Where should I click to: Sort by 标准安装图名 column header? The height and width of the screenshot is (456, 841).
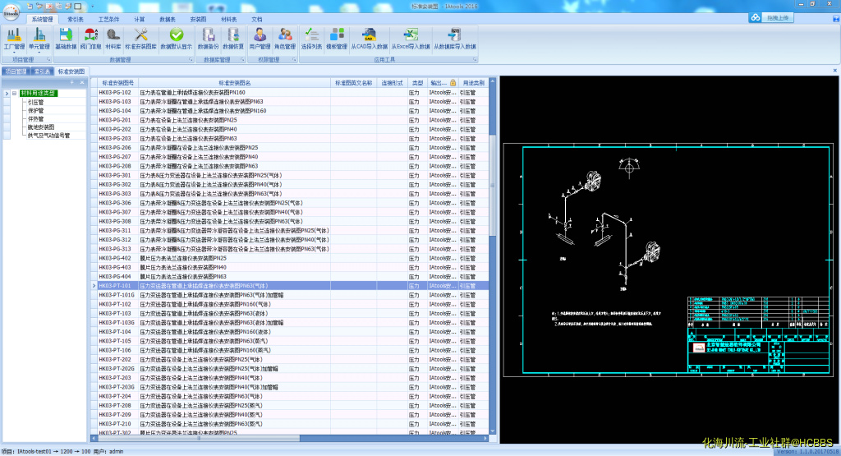[234, 83]
